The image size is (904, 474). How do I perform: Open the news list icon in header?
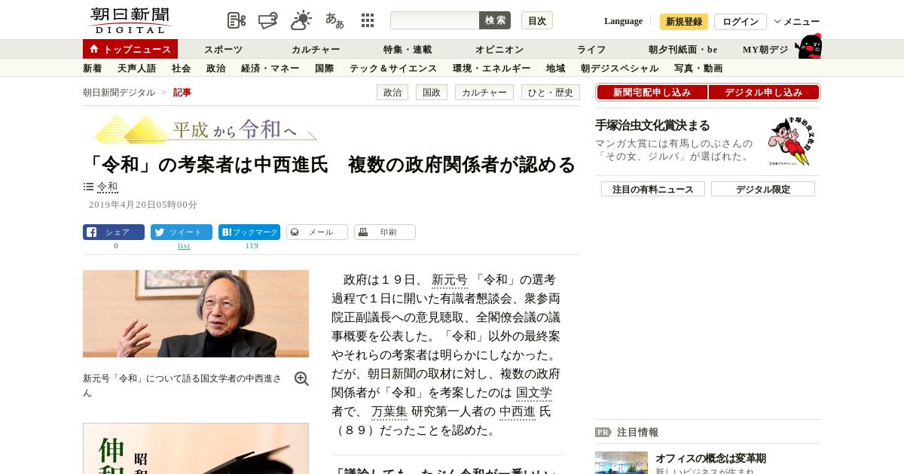pyautogui.click(x=237, y=20)
